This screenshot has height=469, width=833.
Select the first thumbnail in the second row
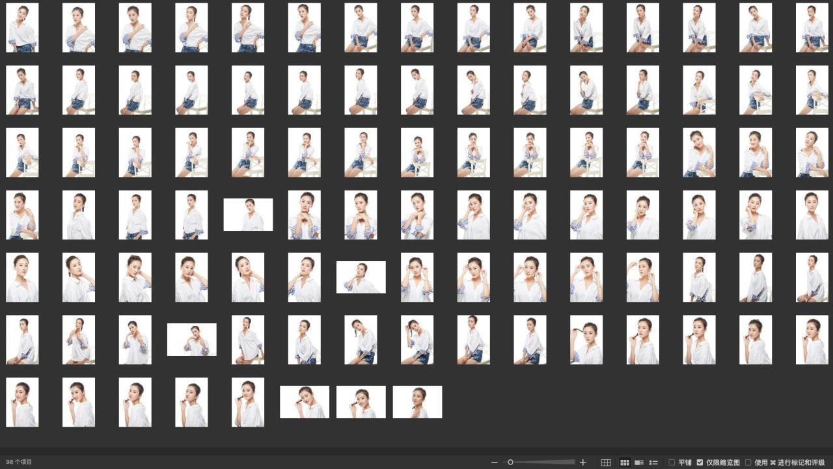tap(22, 90)
